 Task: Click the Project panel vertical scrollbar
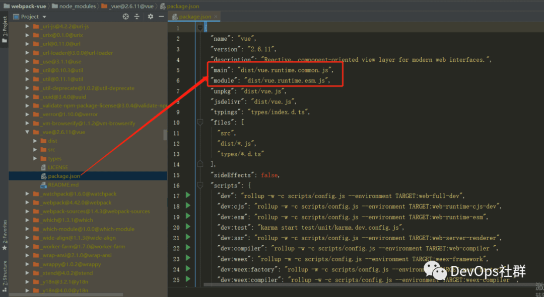point(165,135)
